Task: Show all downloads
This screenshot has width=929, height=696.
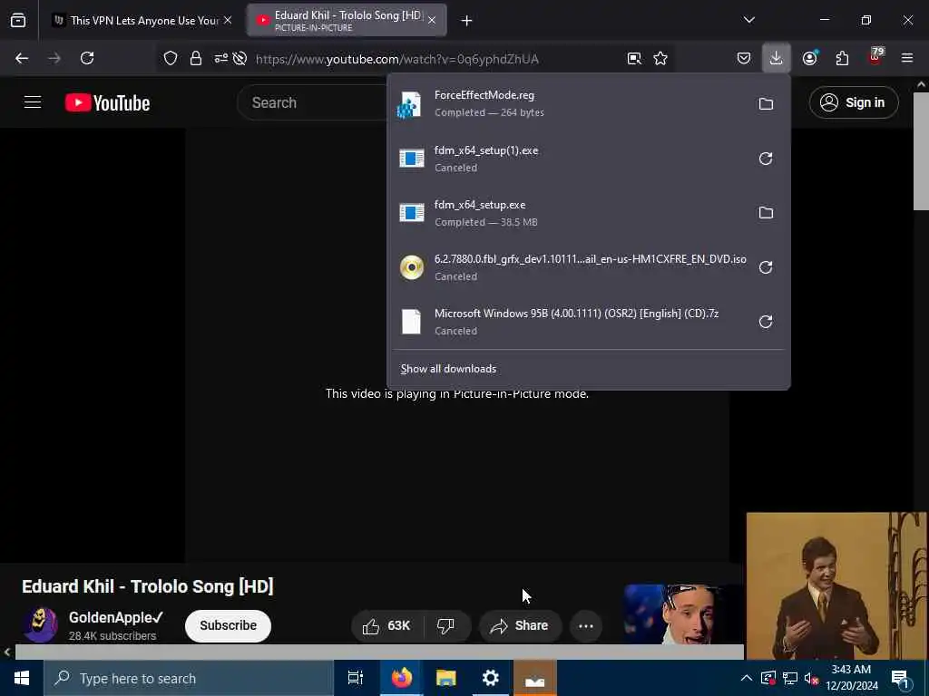Action: tap(448, 369)
